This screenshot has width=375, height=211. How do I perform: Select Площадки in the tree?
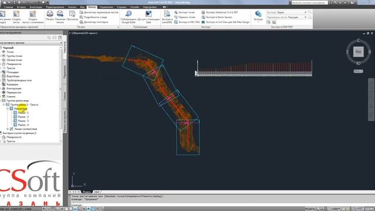coord(12,72)
